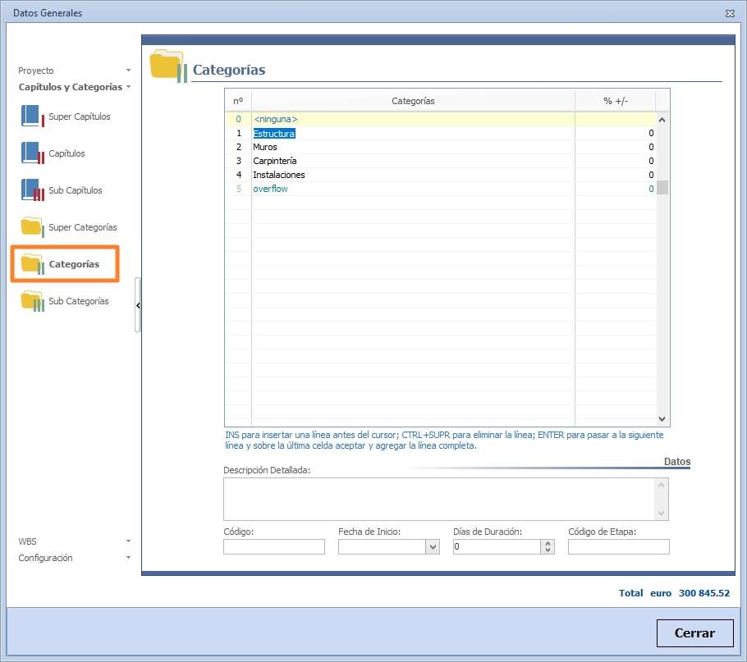
Task: Click the Código de Etapa input field
Action: click(x=618, y=547)
